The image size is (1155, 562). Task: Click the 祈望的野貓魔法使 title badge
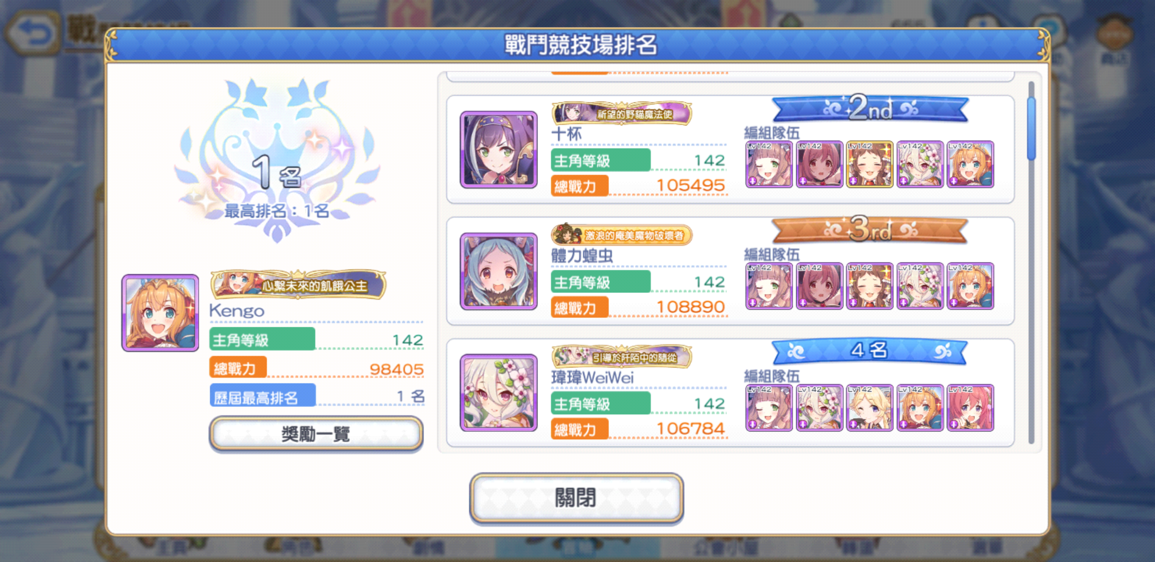pos(622,113)
